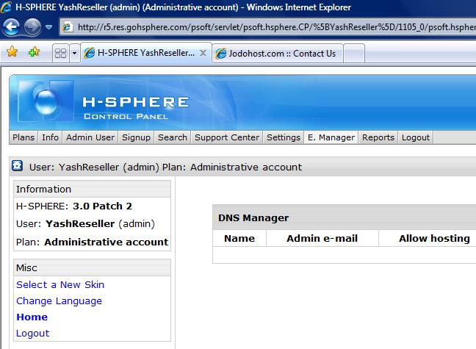The height and width of the screenshot is (349, 476).
Task: Open the Plans menu
Action: 24,137
